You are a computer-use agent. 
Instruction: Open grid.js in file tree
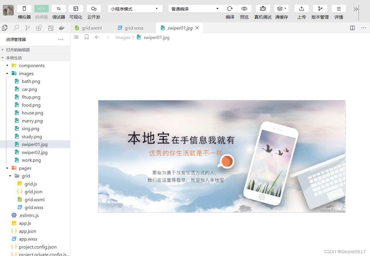pyautogui.click(x=35, y=184)
